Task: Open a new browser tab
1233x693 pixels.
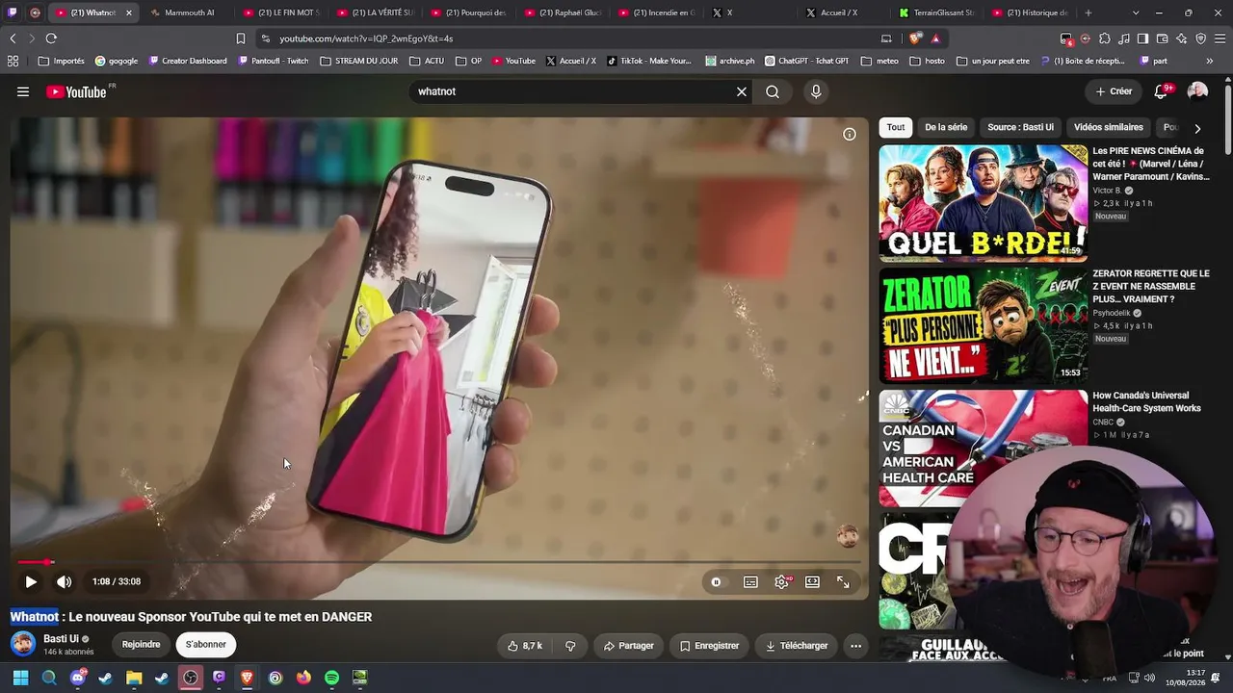Action: (1089, 13)
